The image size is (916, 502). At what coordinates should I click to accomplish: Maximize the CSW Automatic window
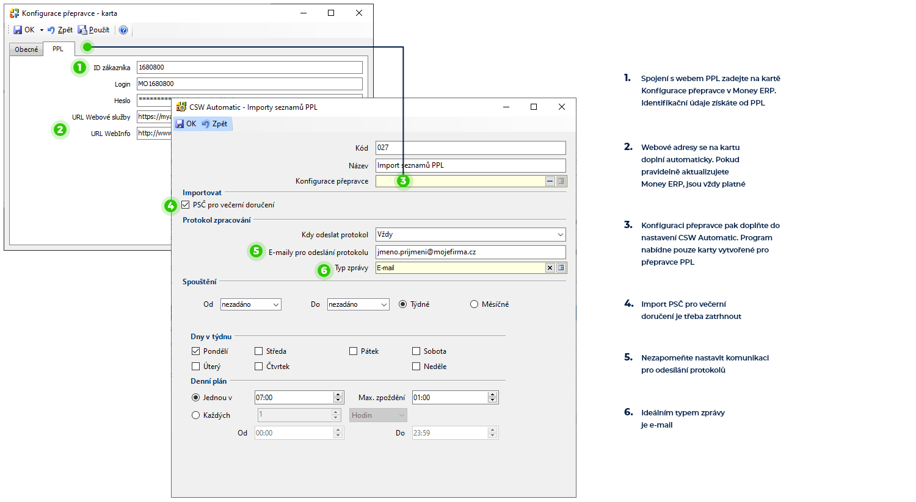coord(534,107)
